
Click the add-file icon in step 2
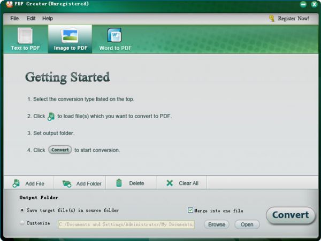51,116
